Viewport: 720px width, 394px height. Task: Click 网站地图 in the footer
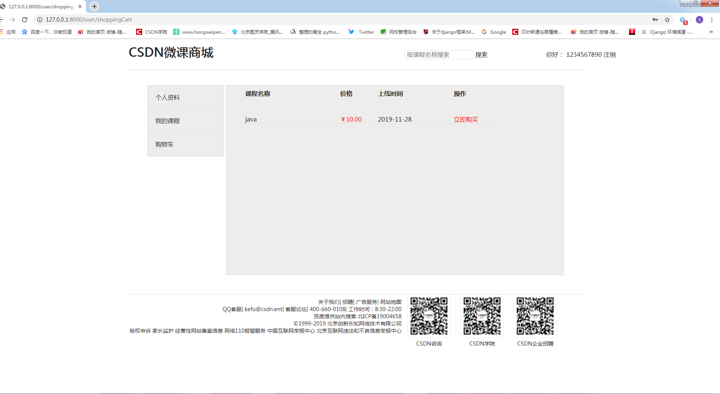click(391, 302)
